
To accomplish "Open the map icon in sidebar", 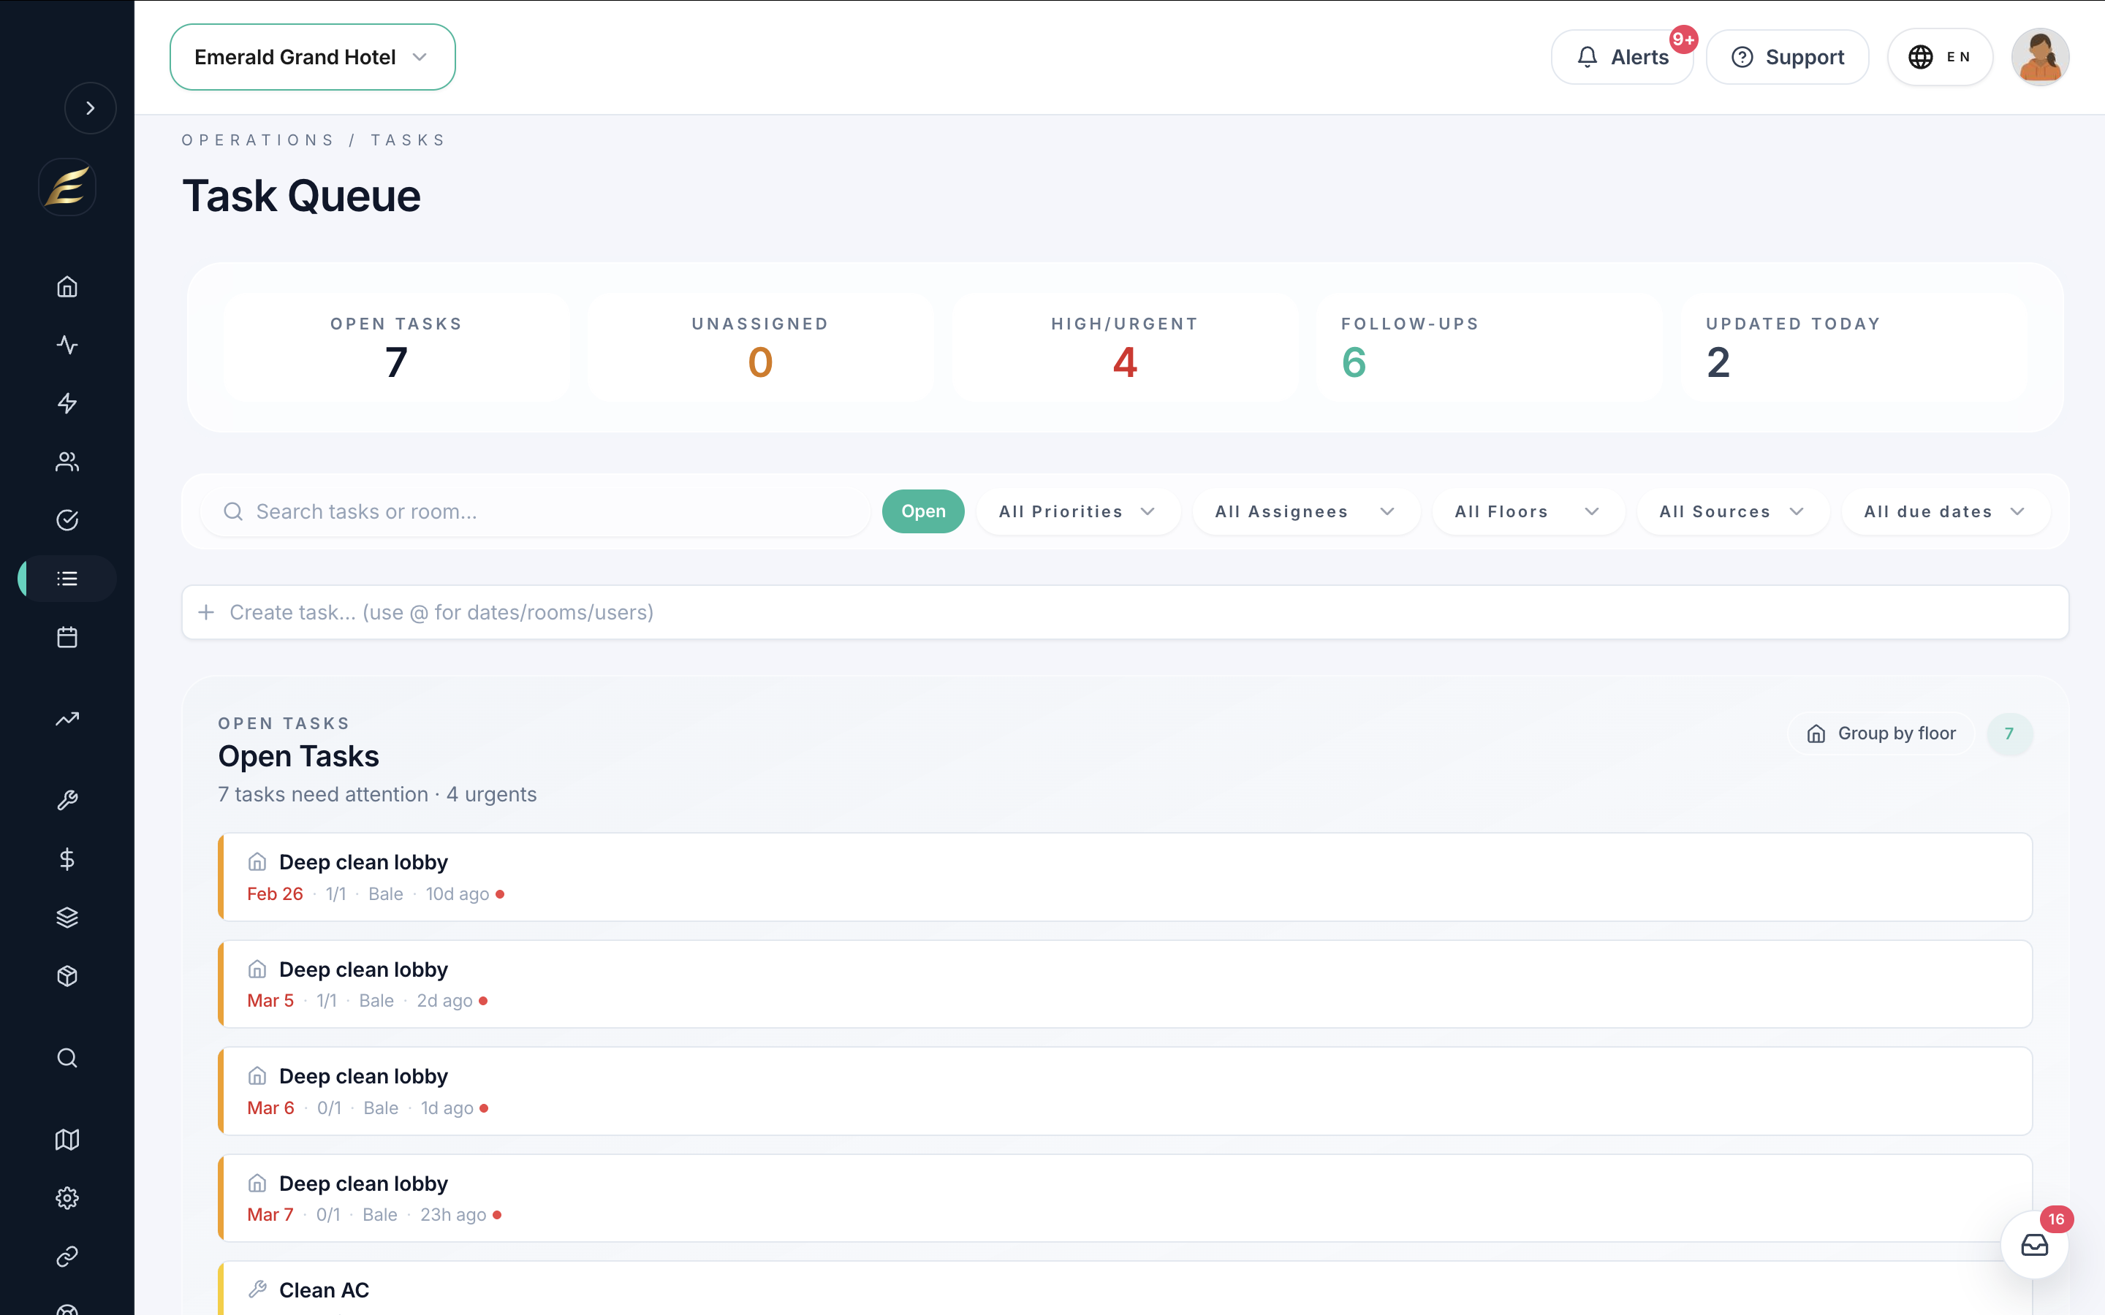I will pos(67,1140).
